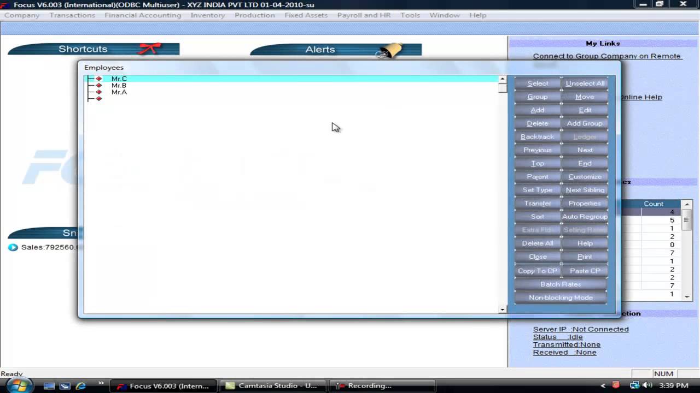
Task: Click the Set Type button
Action: (x=538, y=190)
